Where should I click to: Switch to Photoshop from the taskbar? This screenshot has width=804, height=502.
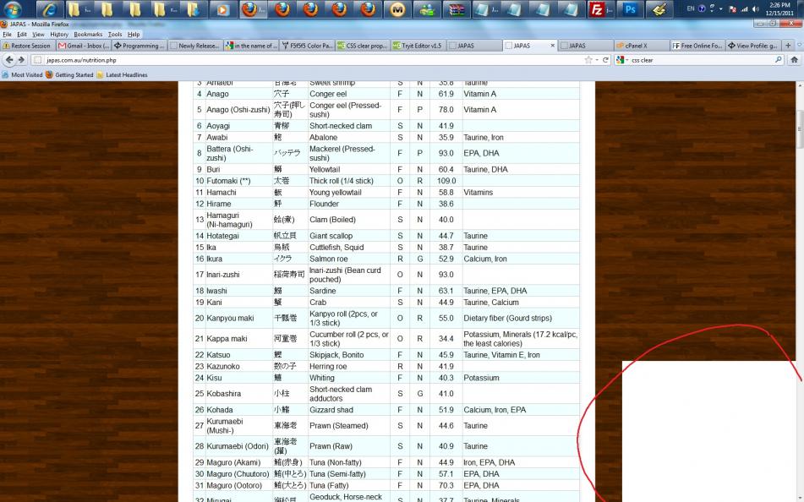(x=630, y=9)
